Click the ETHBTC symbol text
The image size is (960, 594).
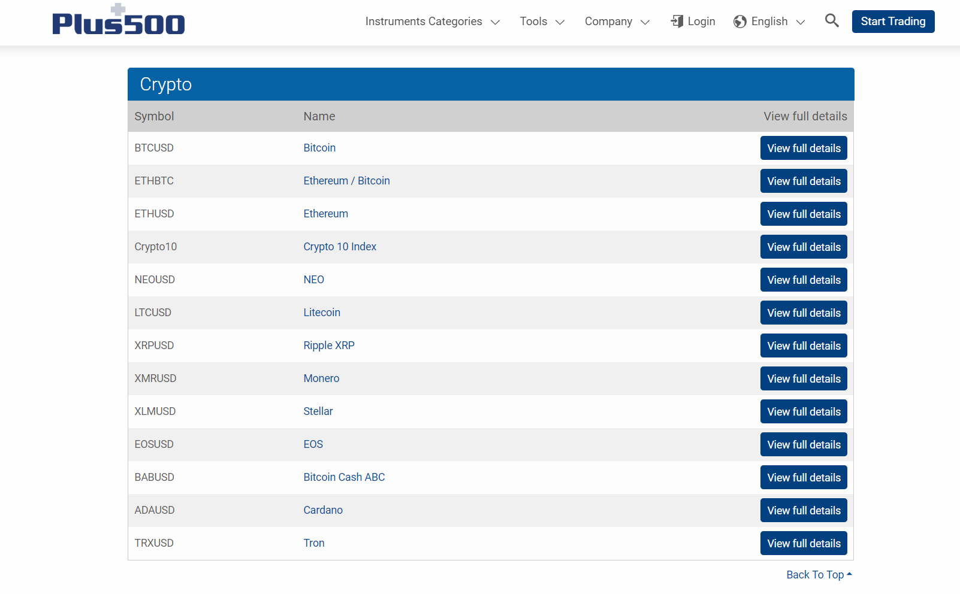pos(154,181)
